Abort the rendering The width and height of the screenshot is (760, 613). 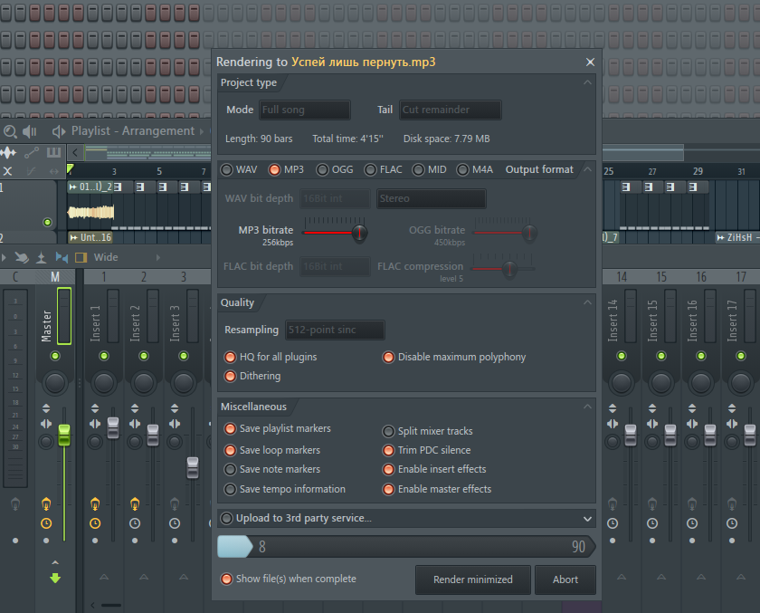565,579
